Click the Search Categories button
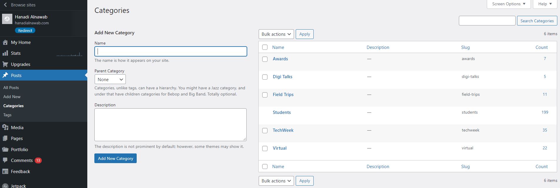Viewport: 560px width, 188px height. [537, 21]
